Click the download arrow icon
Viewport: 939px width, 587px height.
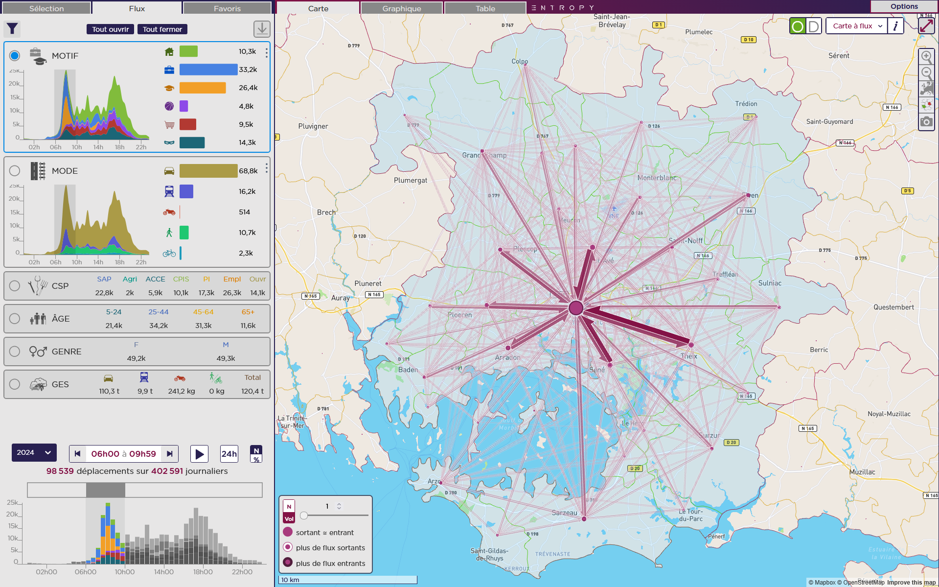pyautogui.click(x=262, y=29)
